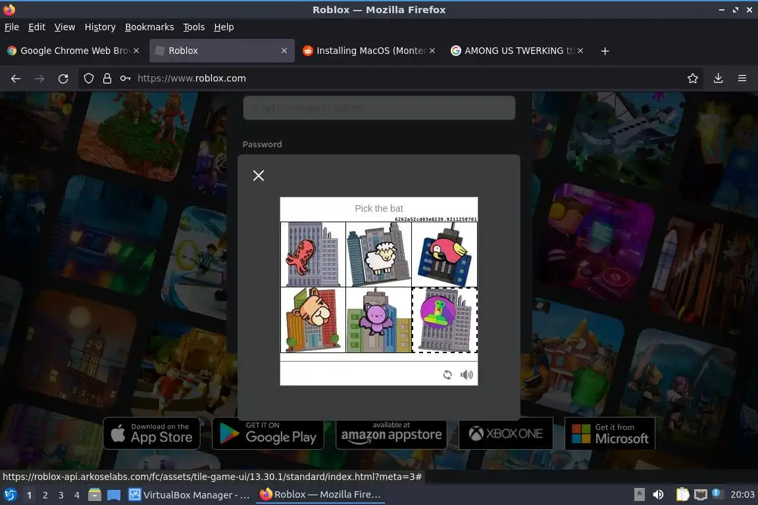Screen dimensions: 758x505
Task: Open the Help menu
Action: point(224,27)
